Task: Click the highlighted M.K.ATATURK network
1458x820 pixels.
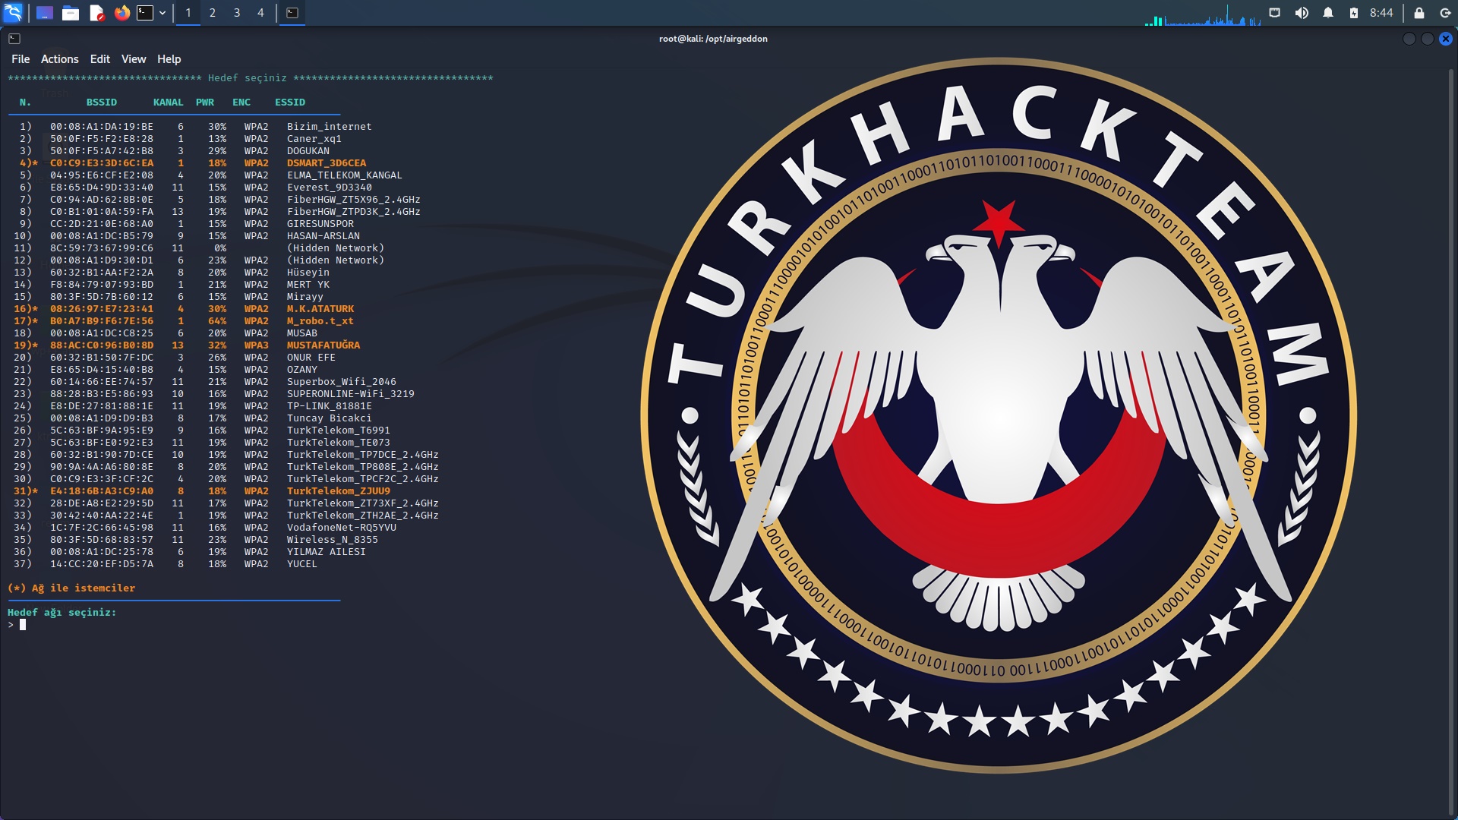Action: pos(320,309)
